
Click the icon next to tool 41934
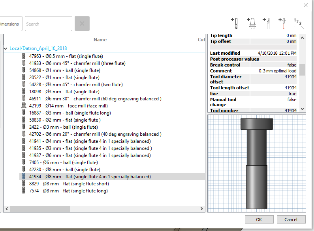click(24, 177)
